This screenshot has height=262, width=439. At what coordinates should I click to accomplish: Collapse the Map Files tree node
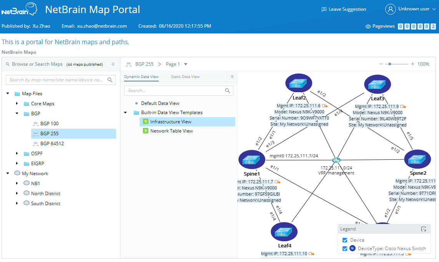click(8, 93)
